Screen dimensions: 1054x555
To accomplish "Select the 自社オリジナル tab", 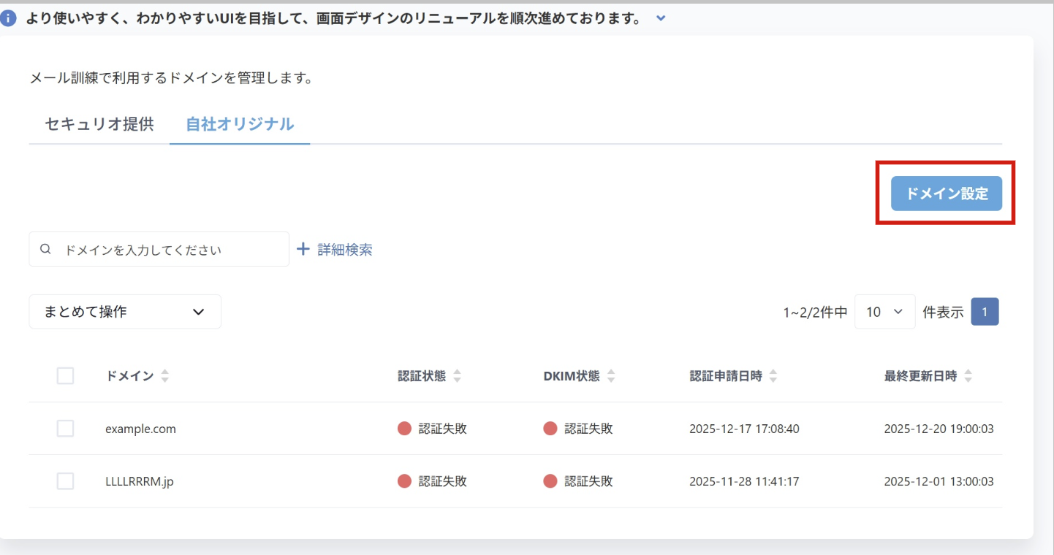I will click(x=240, y=124).
